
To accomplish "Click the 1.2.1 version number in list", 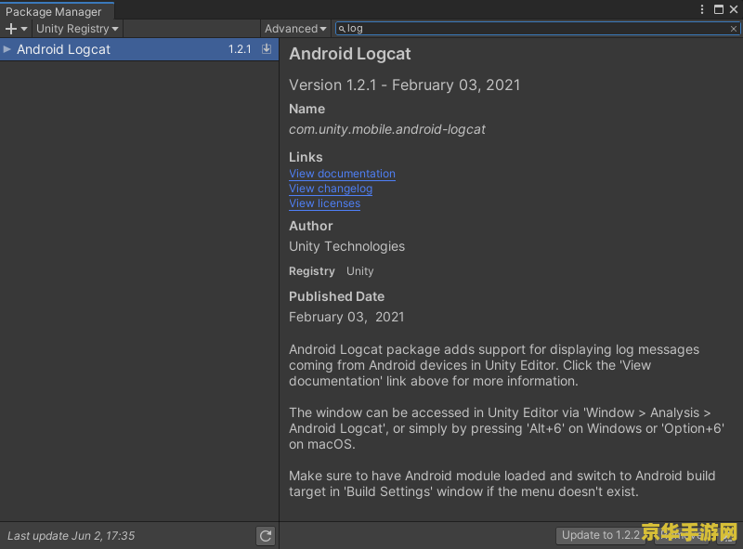I will (240, 49).
